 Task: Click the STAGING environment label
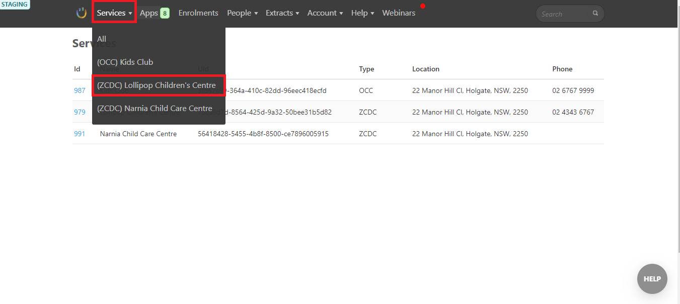[15, 5]
